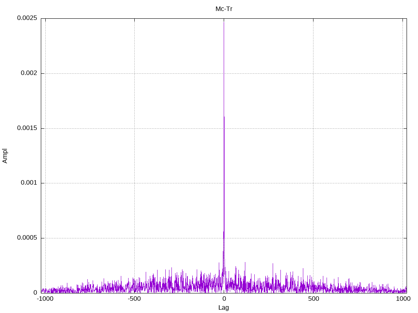
Task: Click the plot title 'Mc-Tr'
Action: tap(224, 9)
